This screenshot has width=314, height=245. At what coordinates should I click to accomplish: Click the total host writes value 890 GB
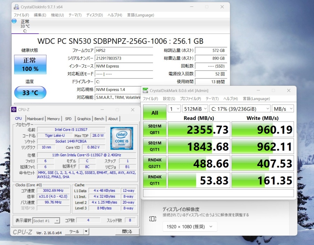(211, 58)
